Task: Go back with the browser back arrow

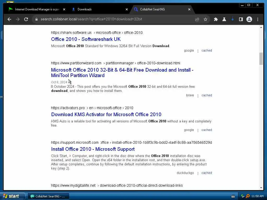Action: pos(9,19)
